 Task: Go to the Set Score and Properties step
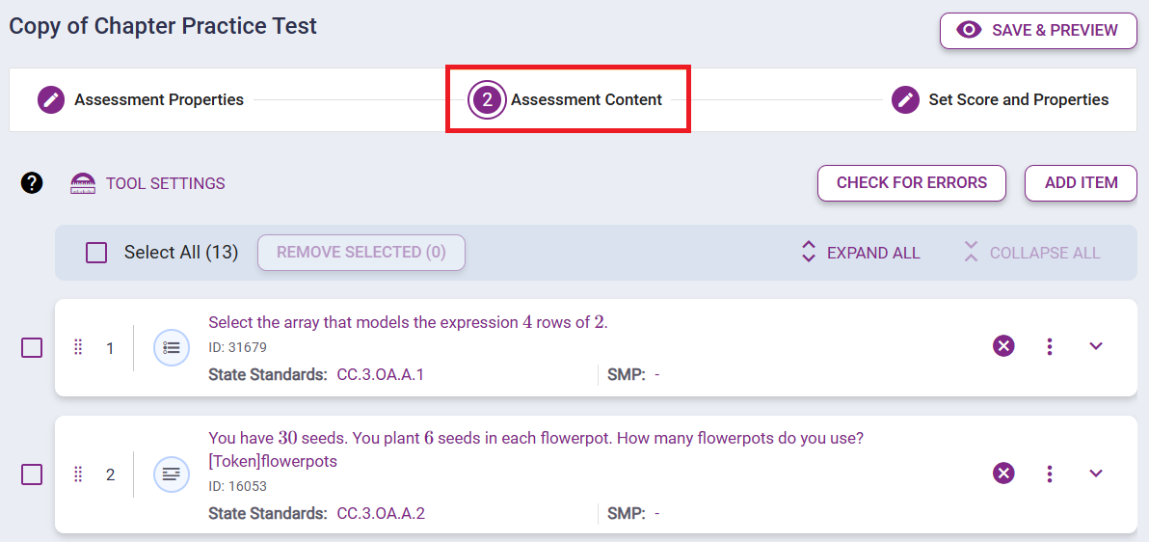(1000, 99)
